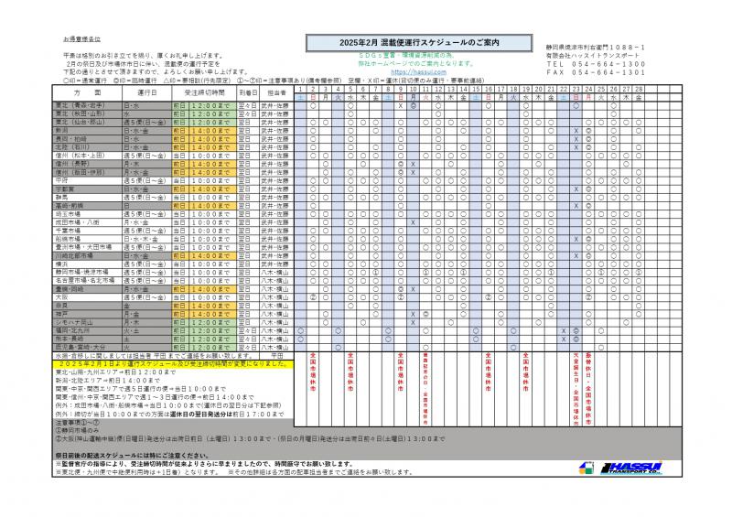The image size is (732, 517).
Task: Select the yellow-highlighted 2025年2月1日より schedule change notice
Action: coord(173,364)
